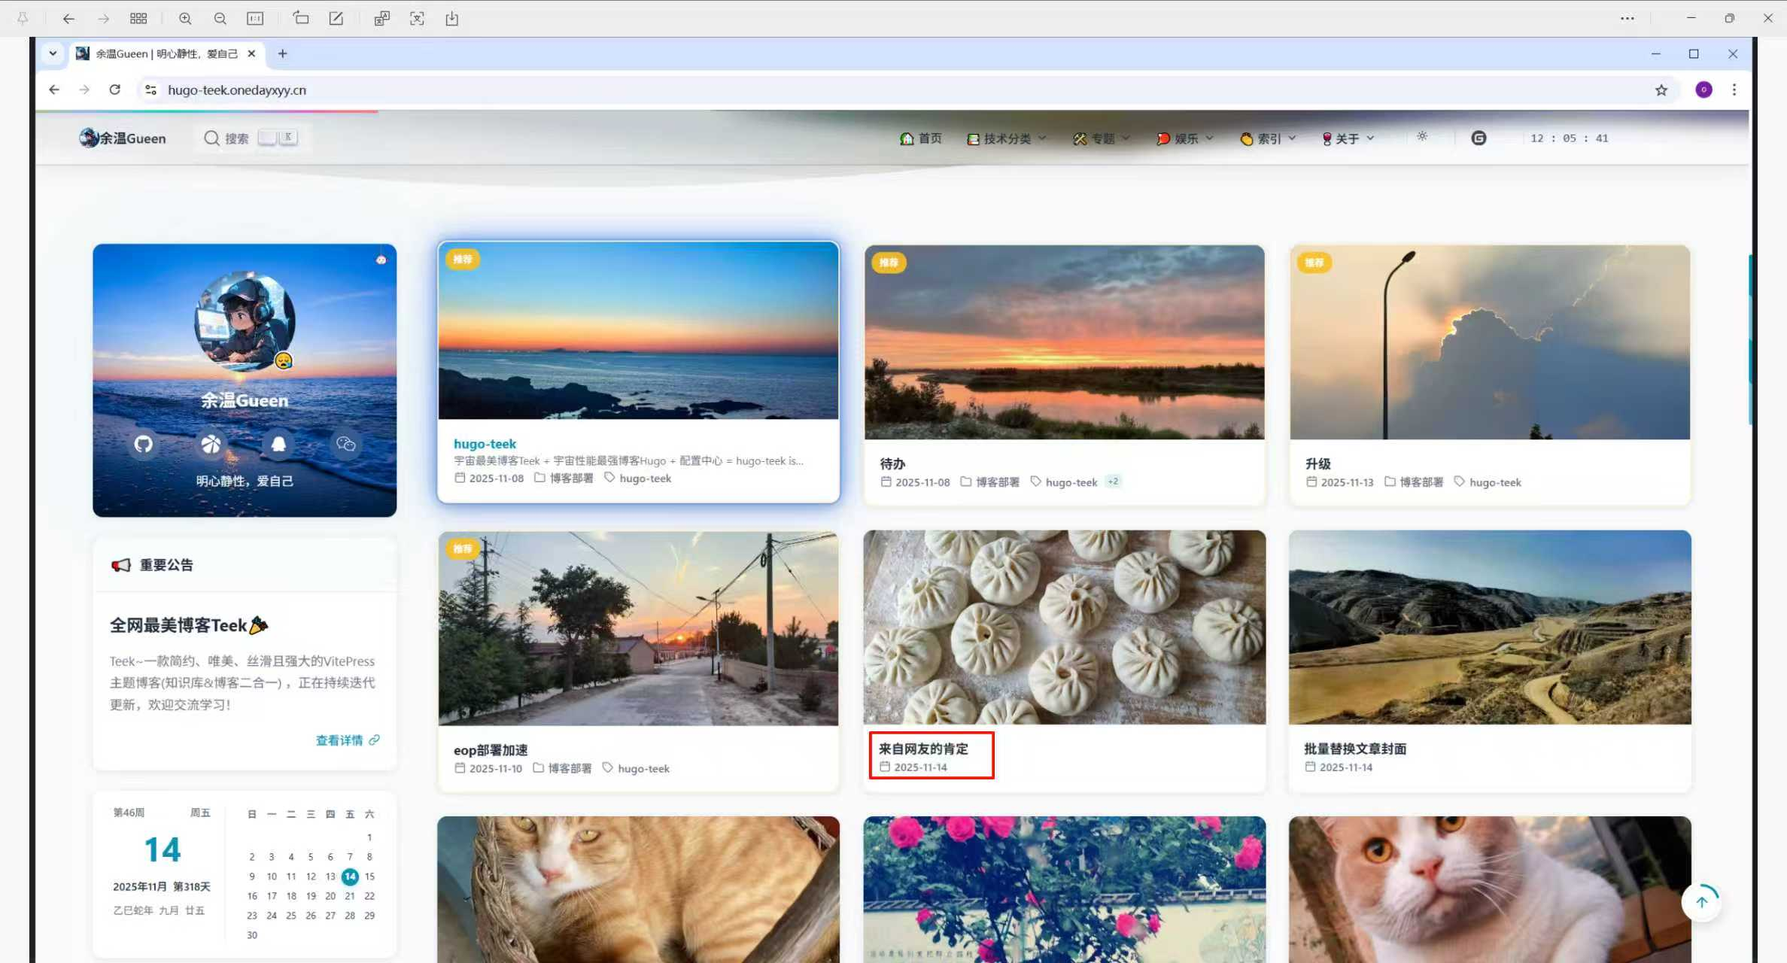Expand the 技术分类 dropdown menu

click(1006, 138)
